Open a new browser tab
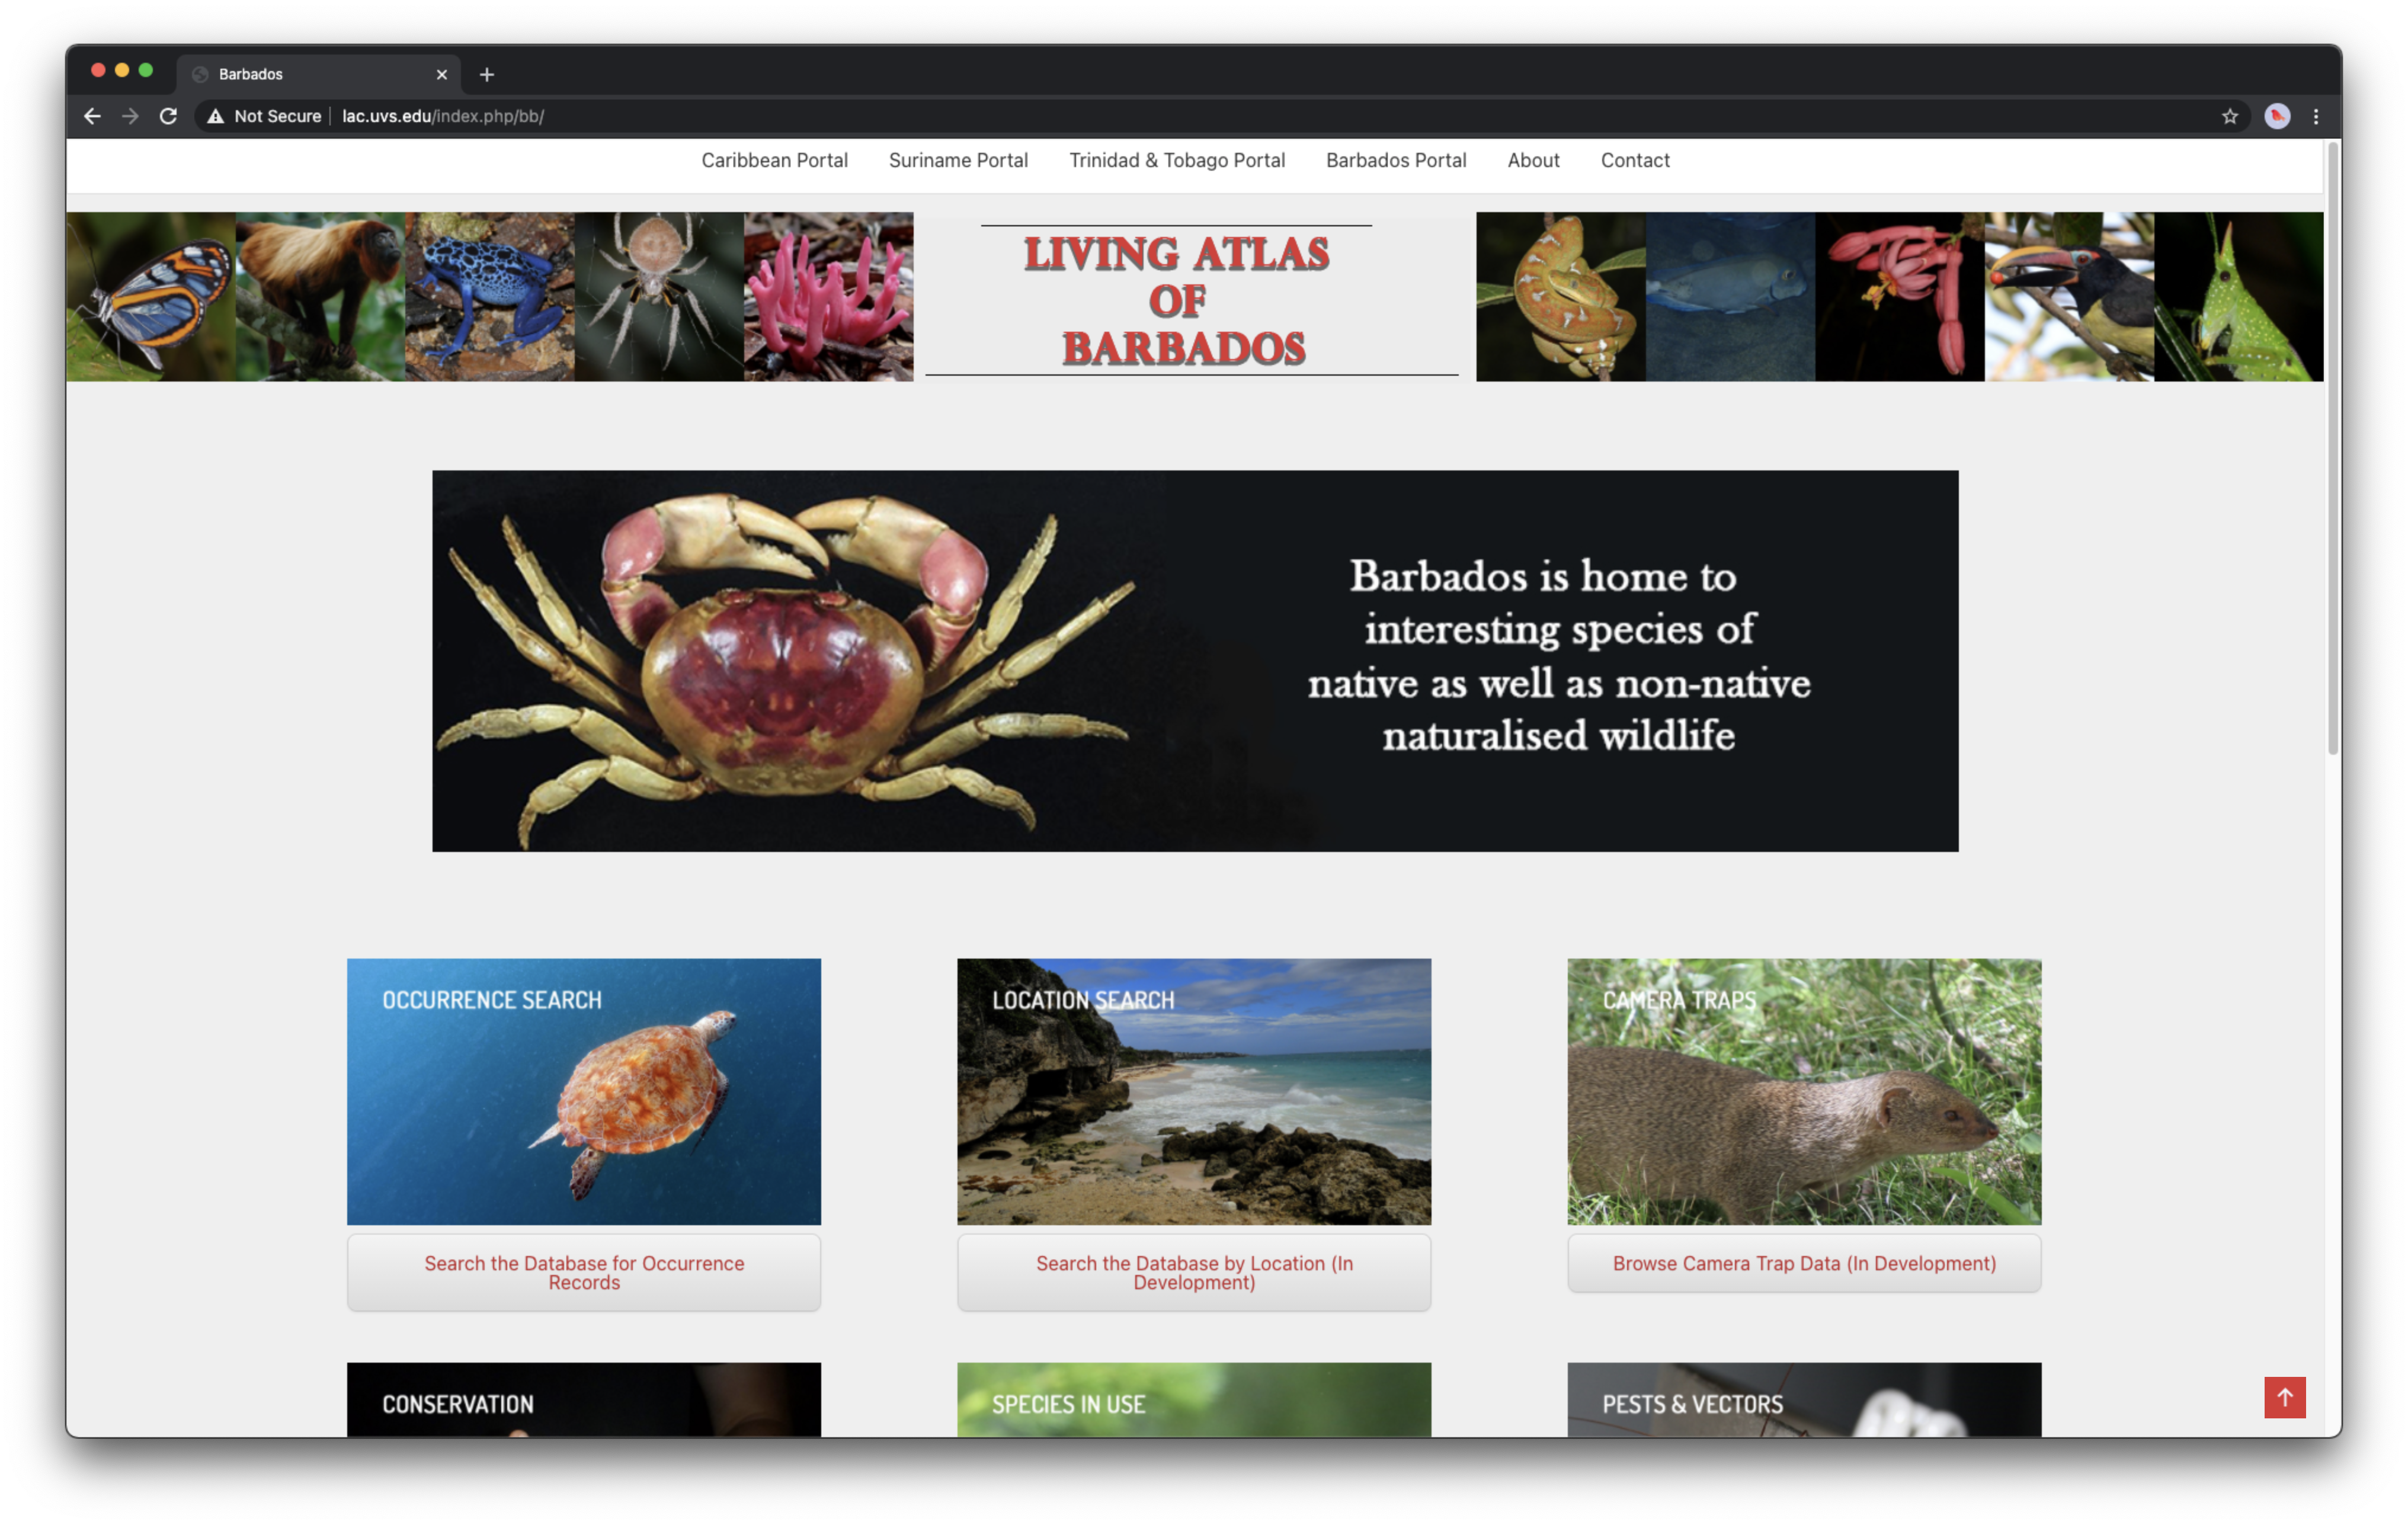Image resolution: width=2408 pixels, height=1525 pixels. pos(487,74)
